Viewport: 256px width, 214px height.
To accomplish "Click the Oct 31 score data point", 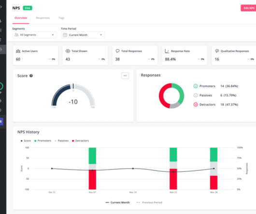I will coord(52,168).
